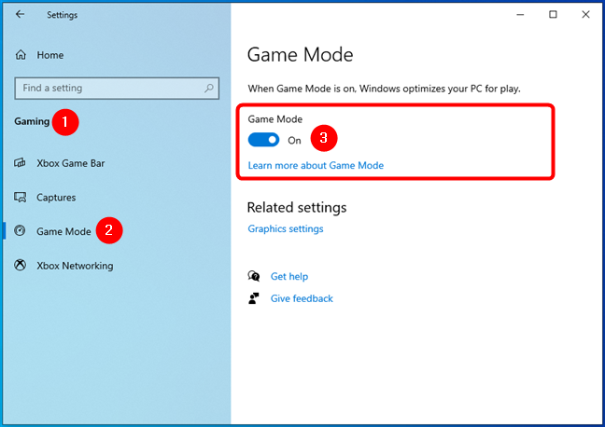
Task: Select the Give feedback text link
Action: [x=302, y=299]
